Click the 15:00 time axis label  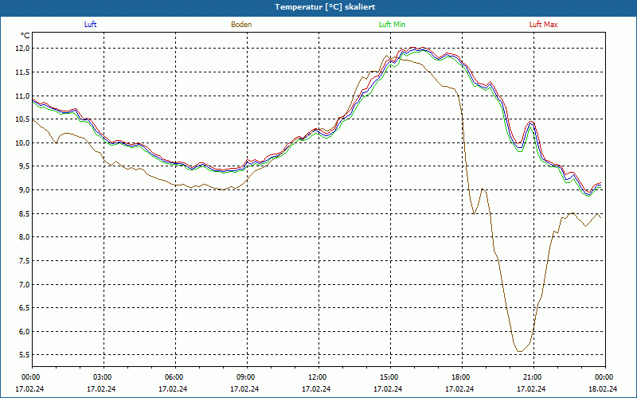click(390, 377)
